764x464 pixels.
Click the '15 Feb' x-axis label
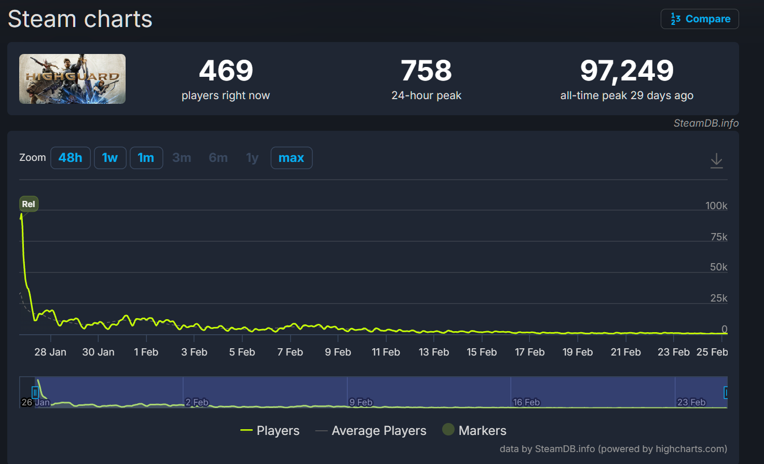(482, 352)
